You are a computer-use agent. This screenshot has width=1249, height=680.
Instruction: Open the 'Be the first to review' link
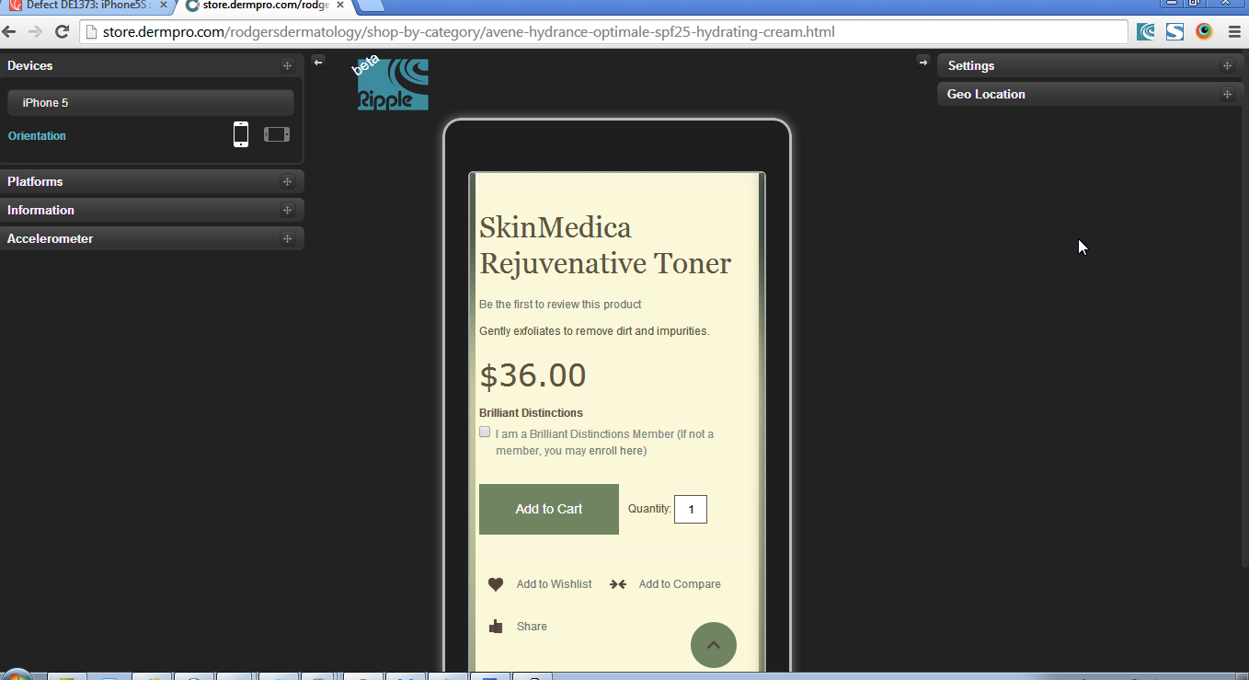click(560, 305)
